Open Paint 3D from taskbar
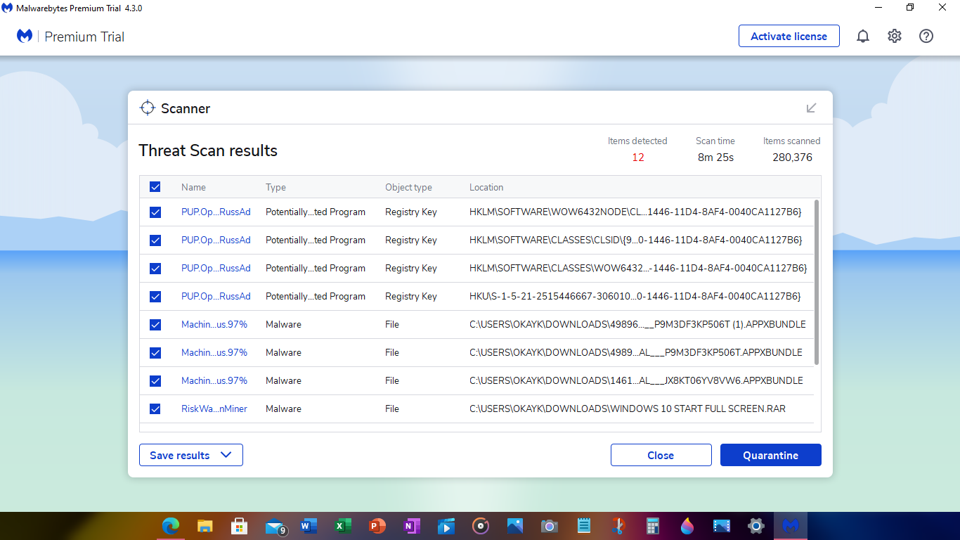This screenshot has height=540, width=960. coord(687,525)
